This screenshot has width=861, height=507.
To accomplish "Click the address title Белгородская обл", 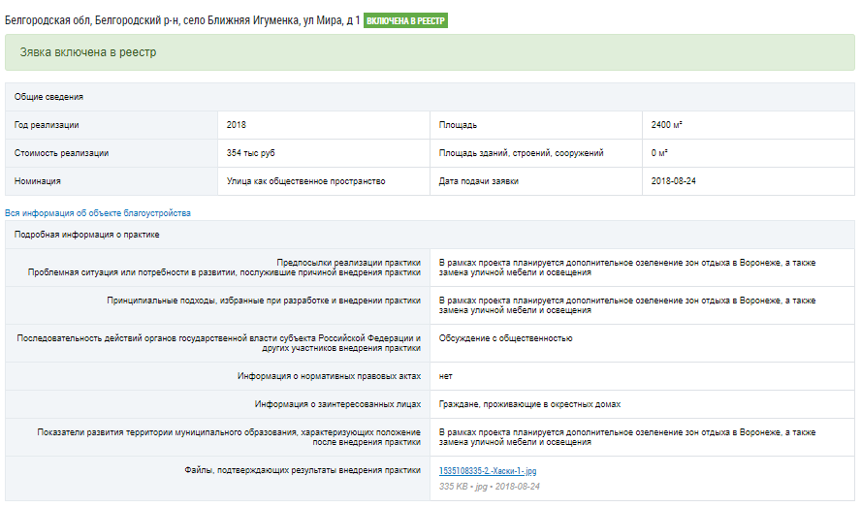I will click(182, 20).
